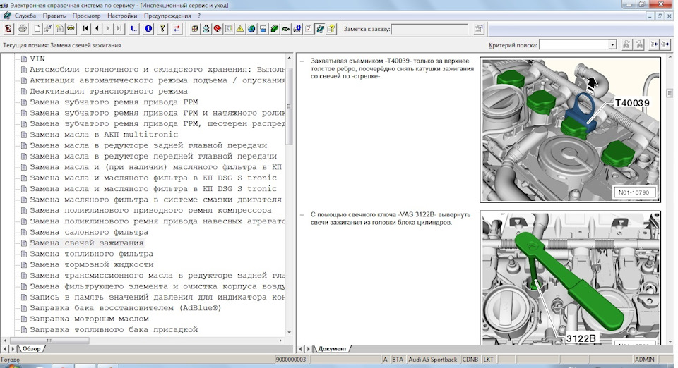Click the dark green car icon
Screen dimensions: 678x368
(285, 29)
